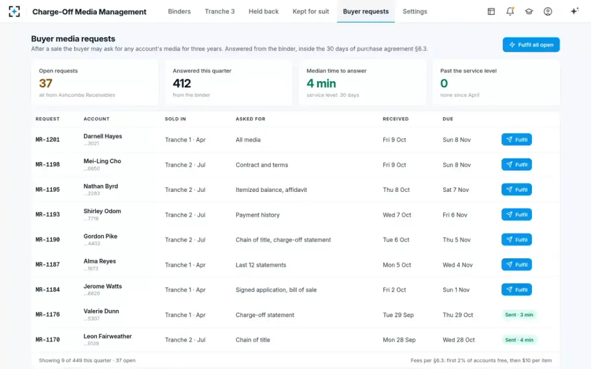Screen dimensions: 591x369
Task: Click account name Darnell Hayes
Action: click(103, 136)
